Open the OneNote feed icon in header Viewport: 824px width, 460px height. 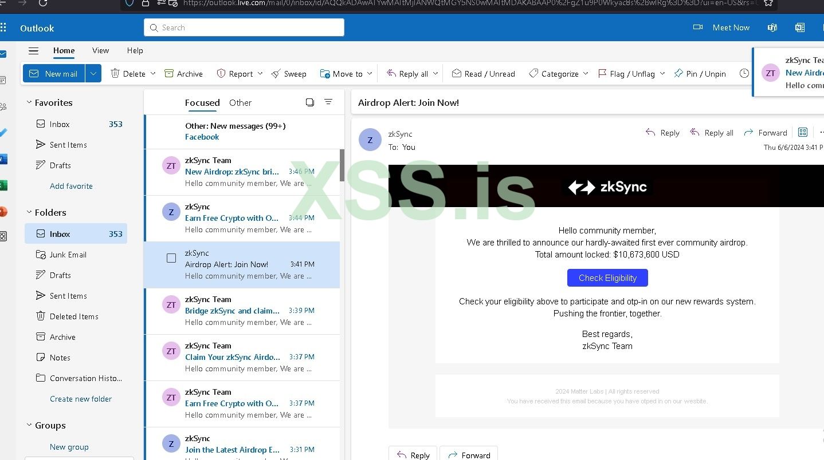coord(799,27)
